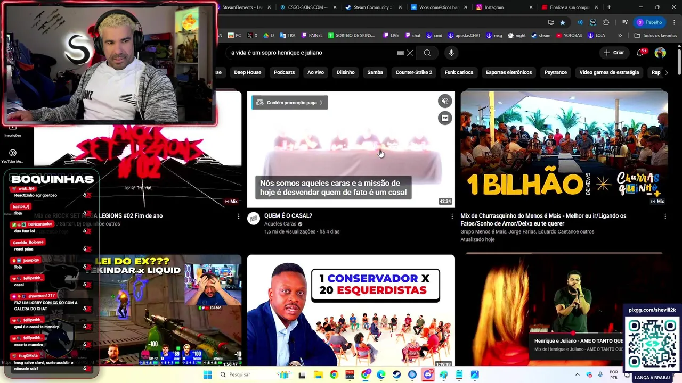Select the Counter-Strike 2 filter chip
The height and width of the screenshot is (383, 682).
pyautogui.click(x=414, y=72)
